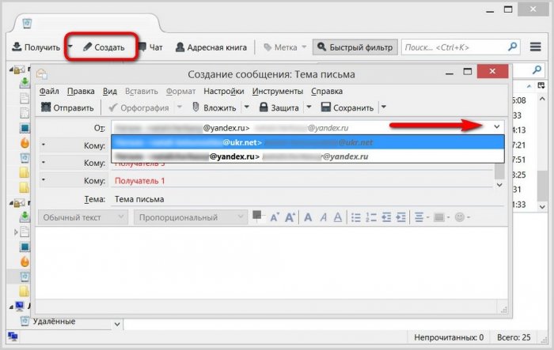Open the Адресная книга address book
The width and height of the screenshot is (554, 350).
point(211,47)
